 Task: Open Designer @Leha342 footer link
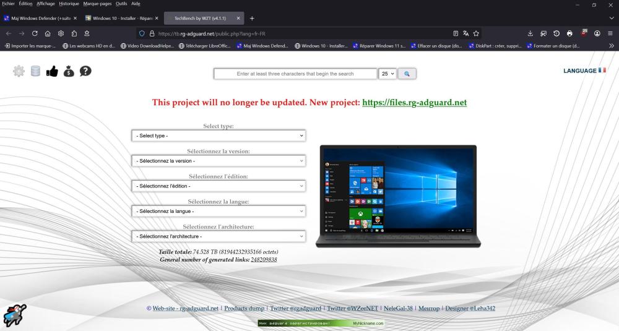(x=470, y=309)
